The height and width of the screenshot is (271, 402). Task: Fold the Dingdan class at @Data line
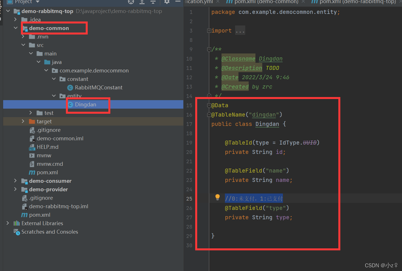tap(209, 106)
